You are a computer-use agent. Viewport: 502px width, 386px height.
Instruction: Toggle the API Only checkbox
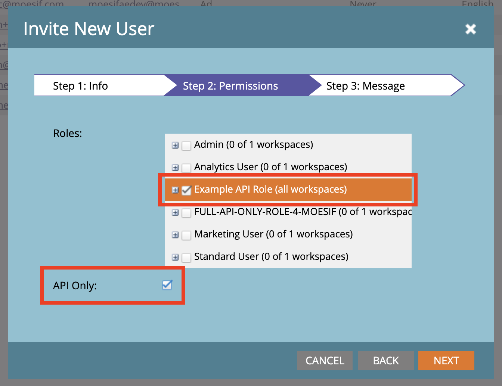[x=167, y=285]
